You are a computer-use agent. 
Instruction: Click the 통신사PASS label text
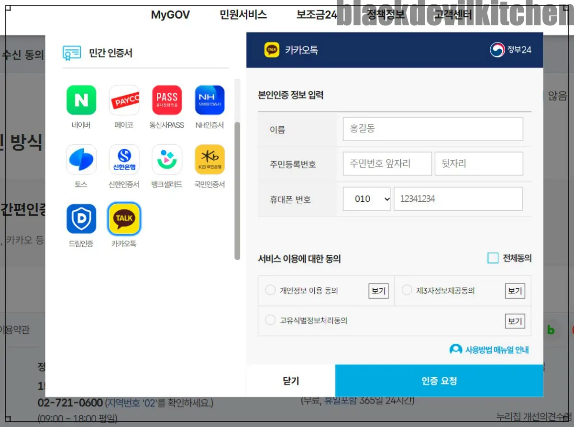tap(166, 125)
